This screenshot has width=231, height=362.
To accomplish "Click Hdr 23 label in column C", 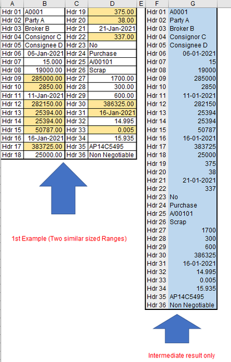I will pyautogui.click(x=77, y=45).
